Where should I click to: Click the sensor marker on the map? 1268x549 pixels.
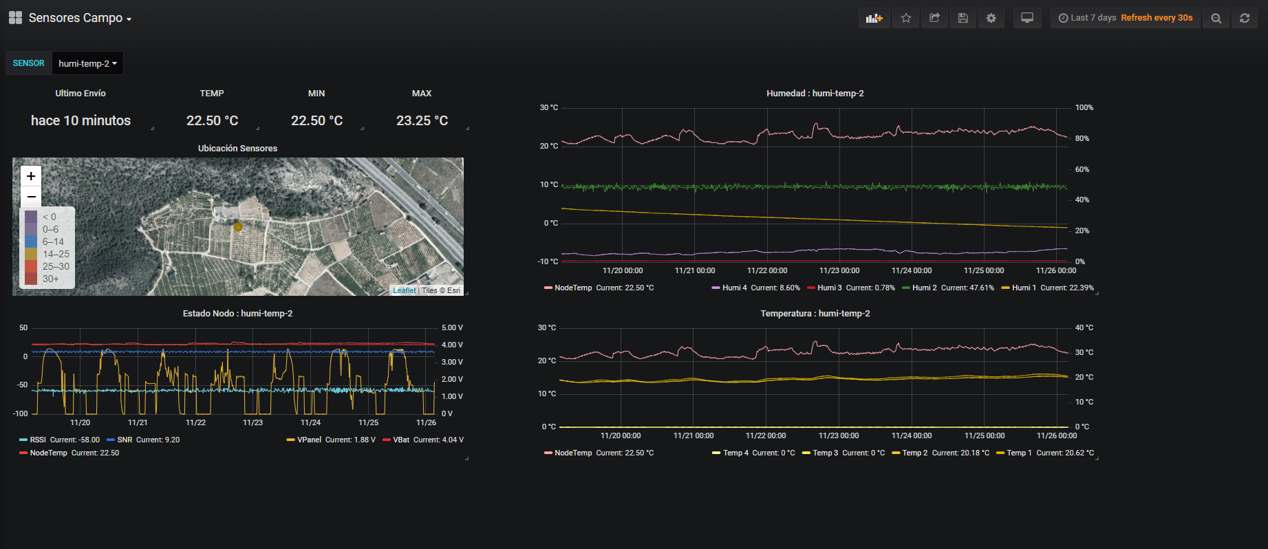tap(238, 226)
